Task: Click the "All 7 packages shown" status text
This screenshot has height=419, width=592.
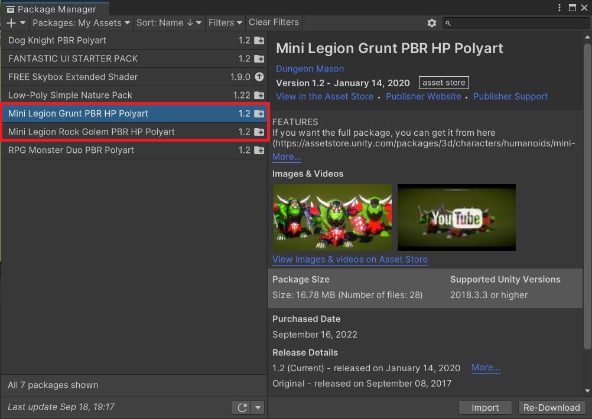Action: pos(53,385)
